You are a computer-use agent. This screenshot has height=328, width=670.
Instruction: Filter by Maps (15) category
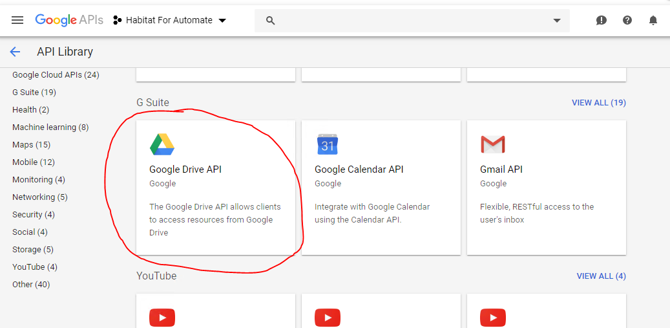[x=31, y=145]
